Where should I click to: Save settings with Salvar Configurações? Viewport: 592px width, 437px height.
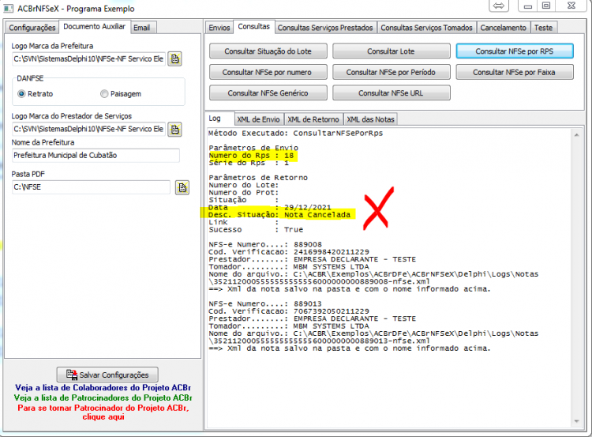pyautogui.click(x=107, y=375)
